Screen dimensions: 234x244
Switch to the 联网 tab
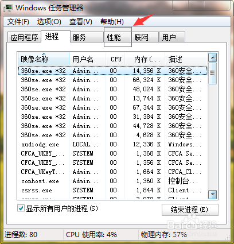click(x=145, y=37)
